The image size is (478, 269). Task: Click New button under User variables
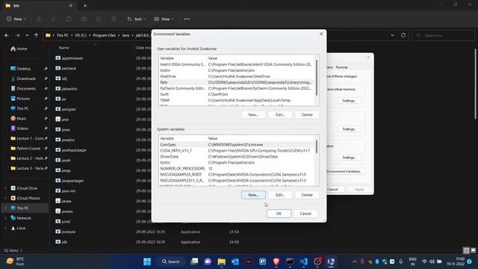coord(253,114)
